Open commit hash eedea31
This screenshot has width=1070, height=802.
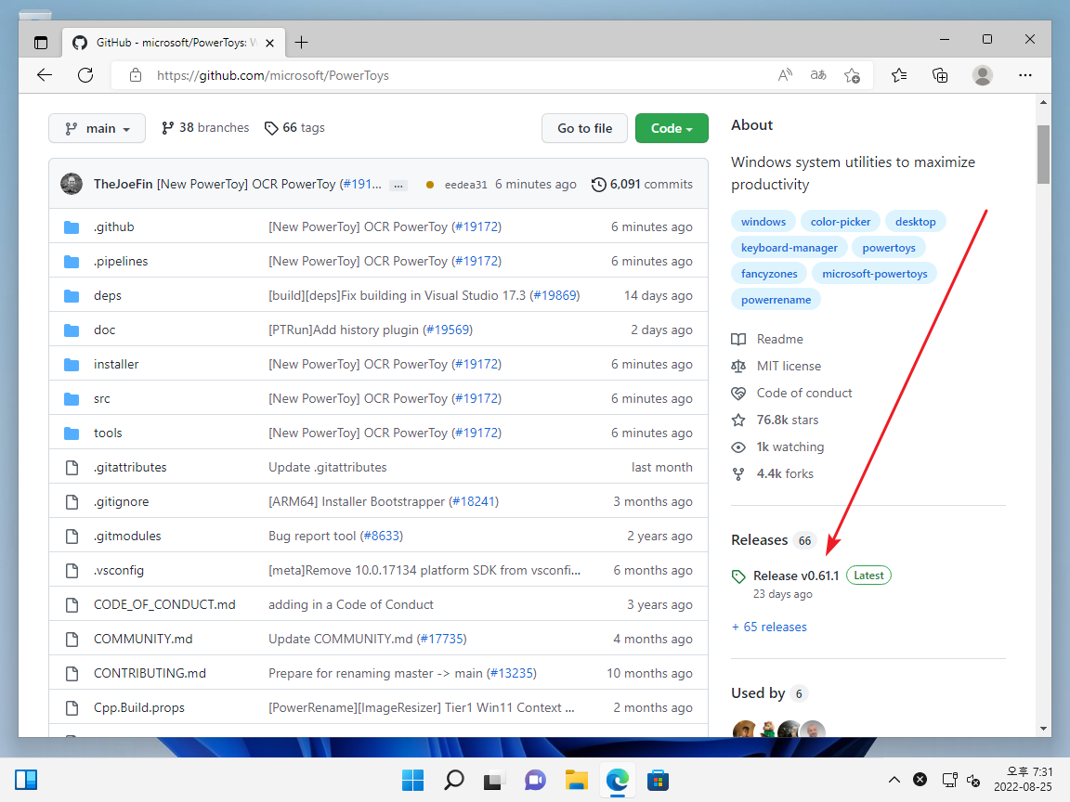point(465,185)
